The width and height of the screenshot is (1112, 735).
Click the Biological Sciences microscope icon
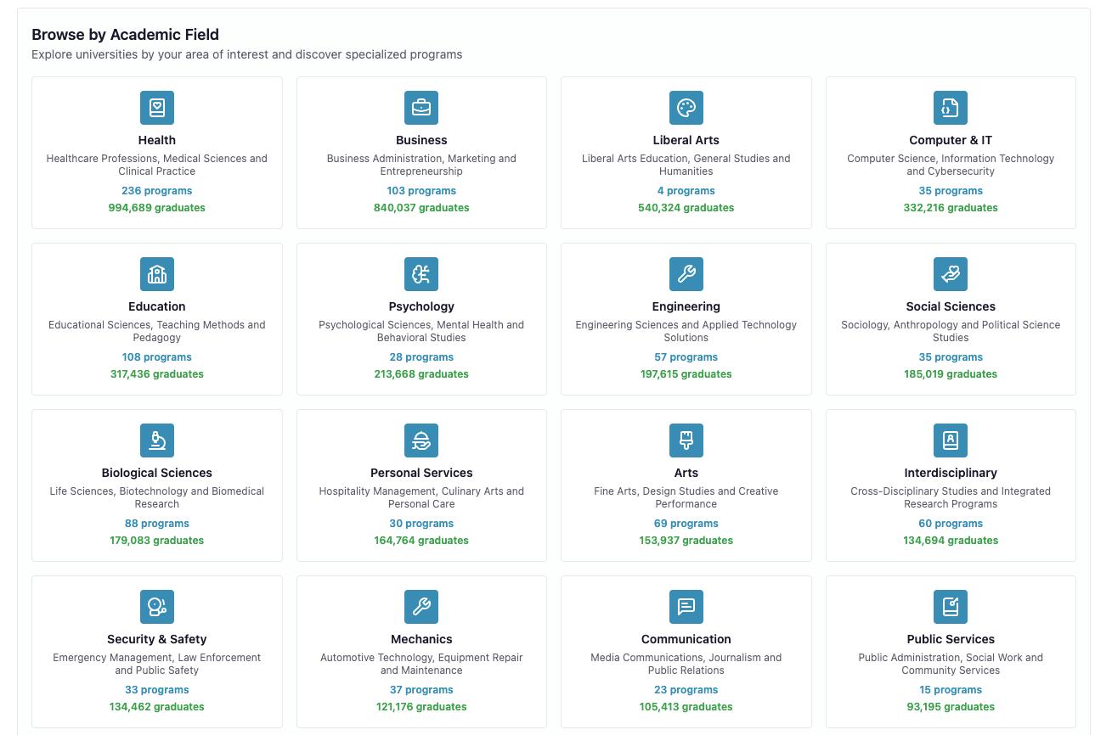[x=156, y=440]
